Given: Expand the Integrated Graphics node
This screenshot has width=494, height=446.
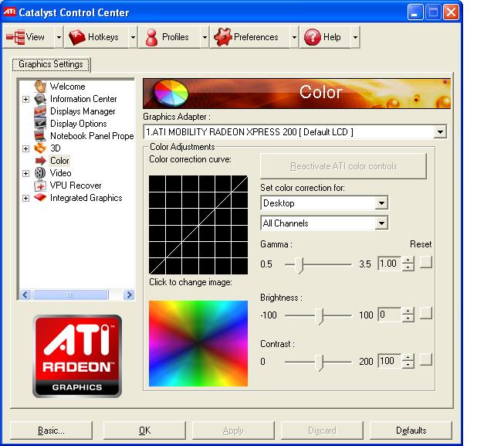Looking at the screenshot, I should coord(25,198).
